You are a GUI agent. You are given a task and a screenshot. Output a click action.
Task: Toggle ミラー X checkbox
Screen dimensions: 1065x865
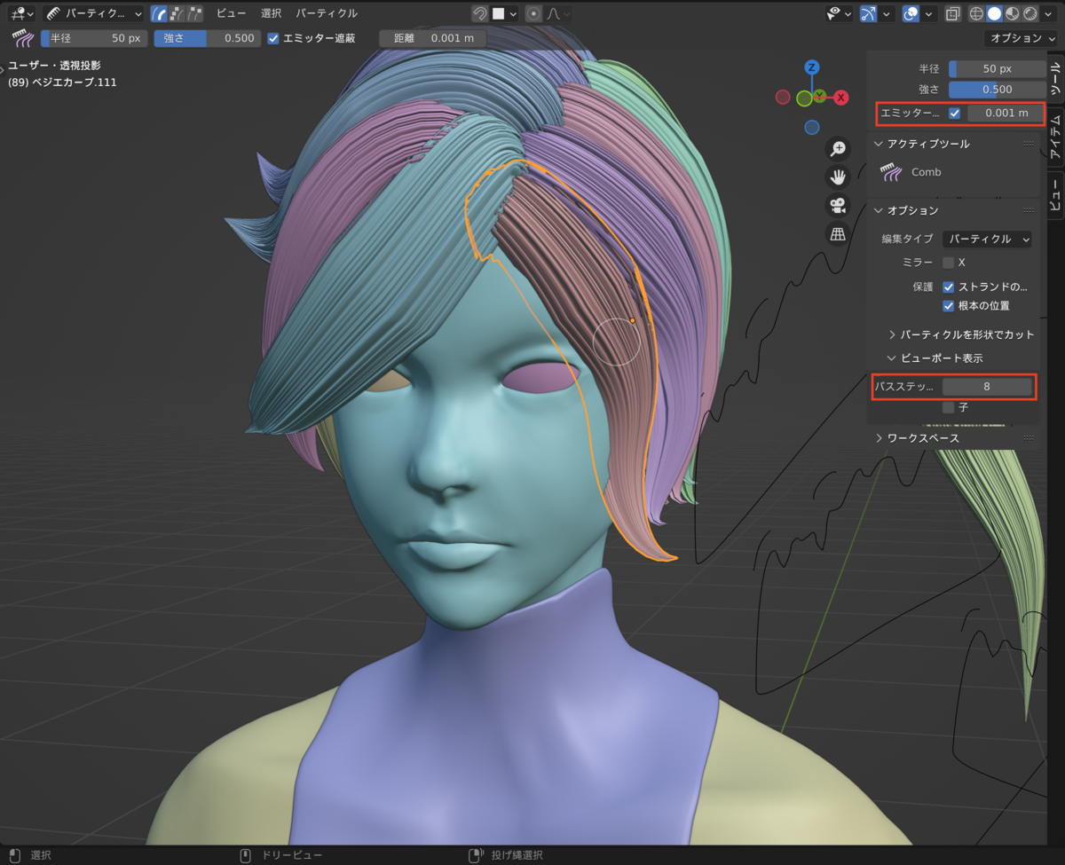(x=949, y=263)
